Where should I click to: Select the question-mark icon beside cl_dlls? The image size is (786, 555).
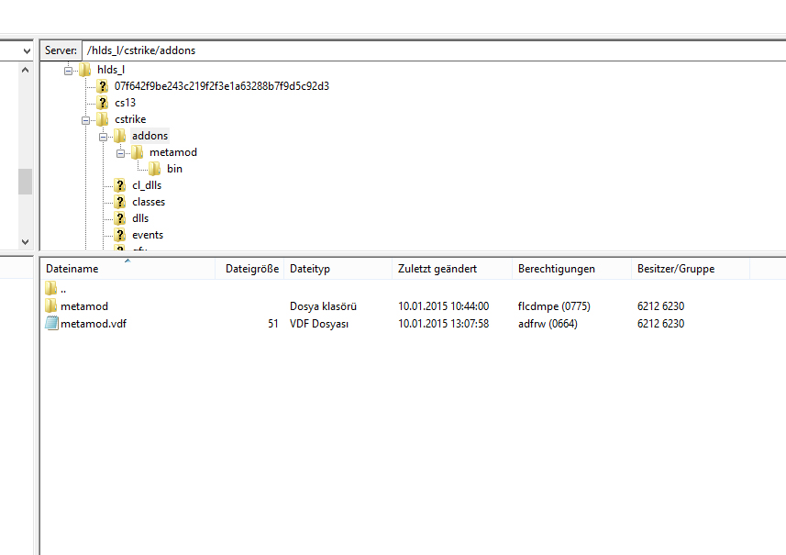point(120,185)
